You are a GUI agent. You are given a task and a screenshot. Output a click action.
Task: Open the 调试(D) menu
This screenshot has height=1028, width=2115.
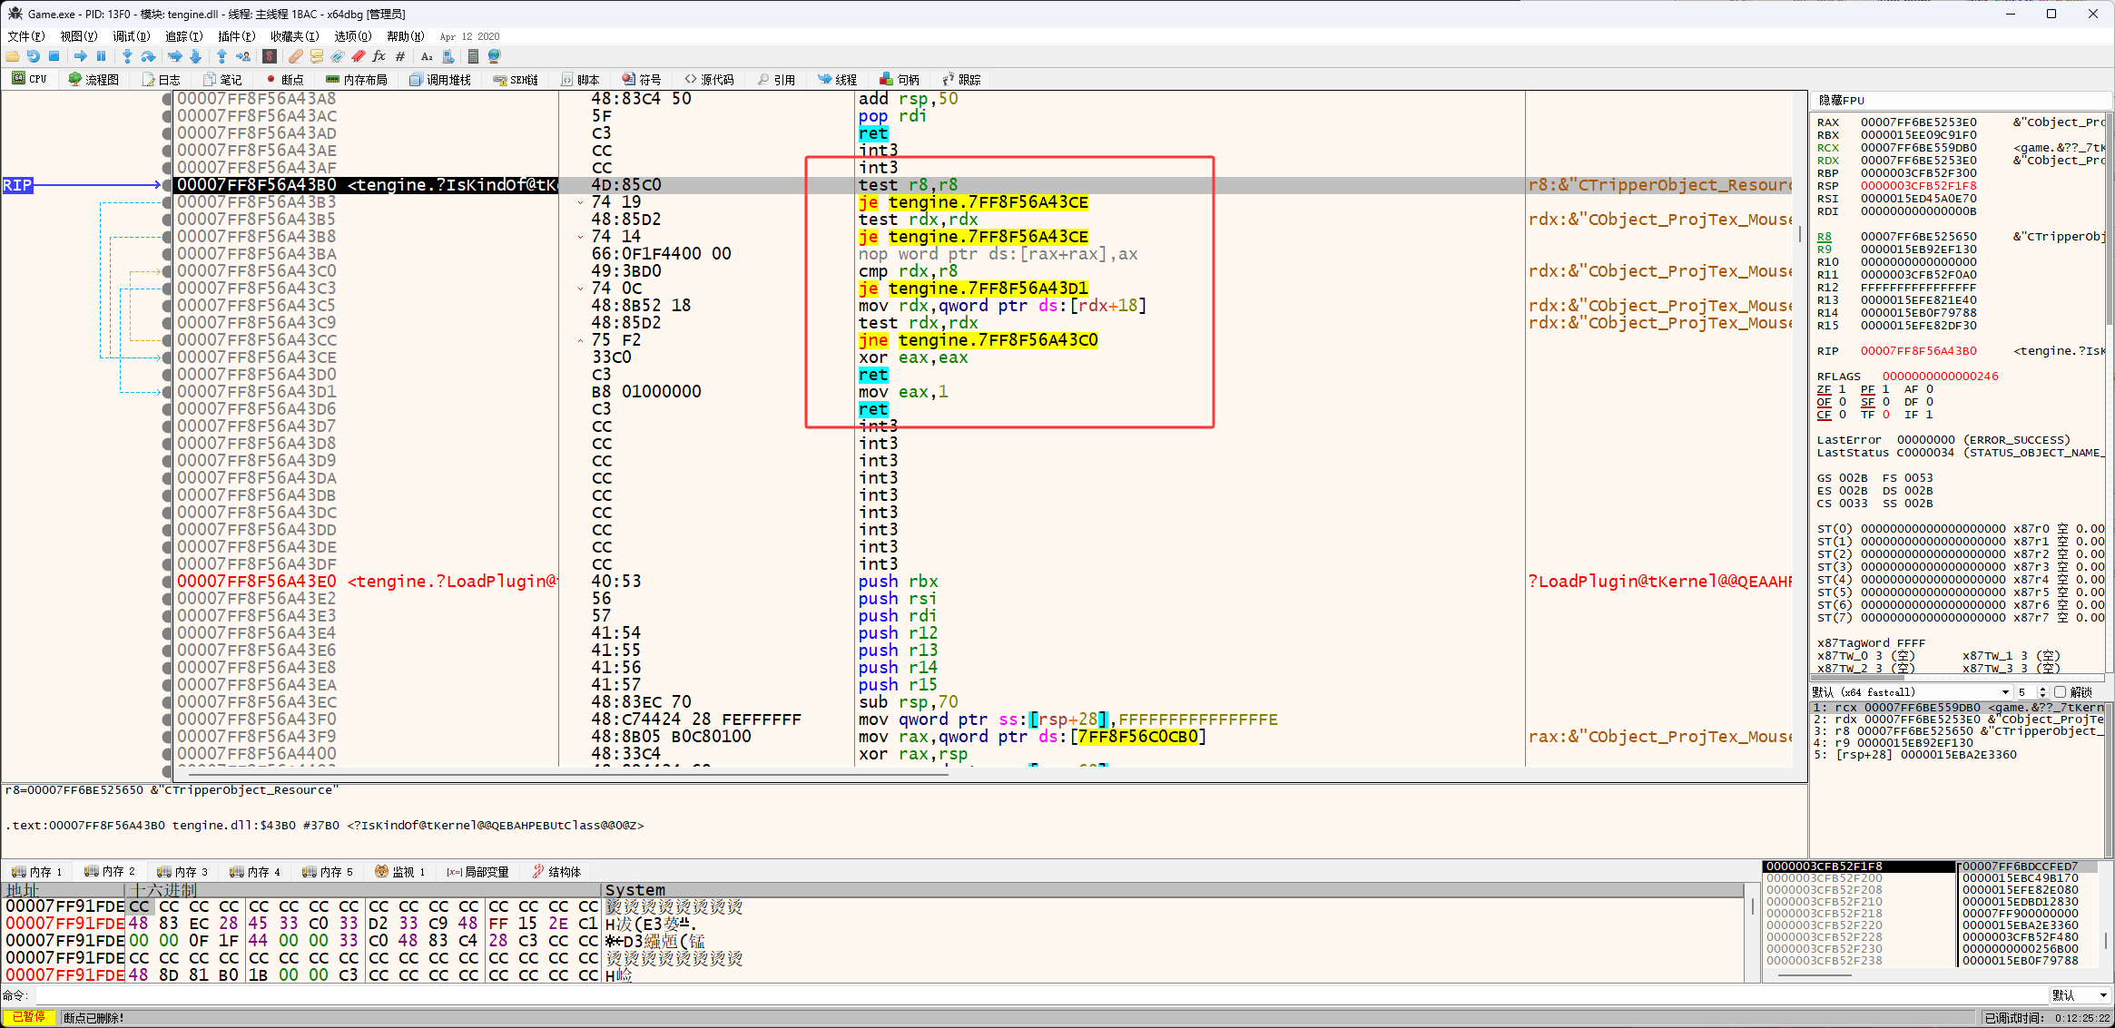(131, 36)
